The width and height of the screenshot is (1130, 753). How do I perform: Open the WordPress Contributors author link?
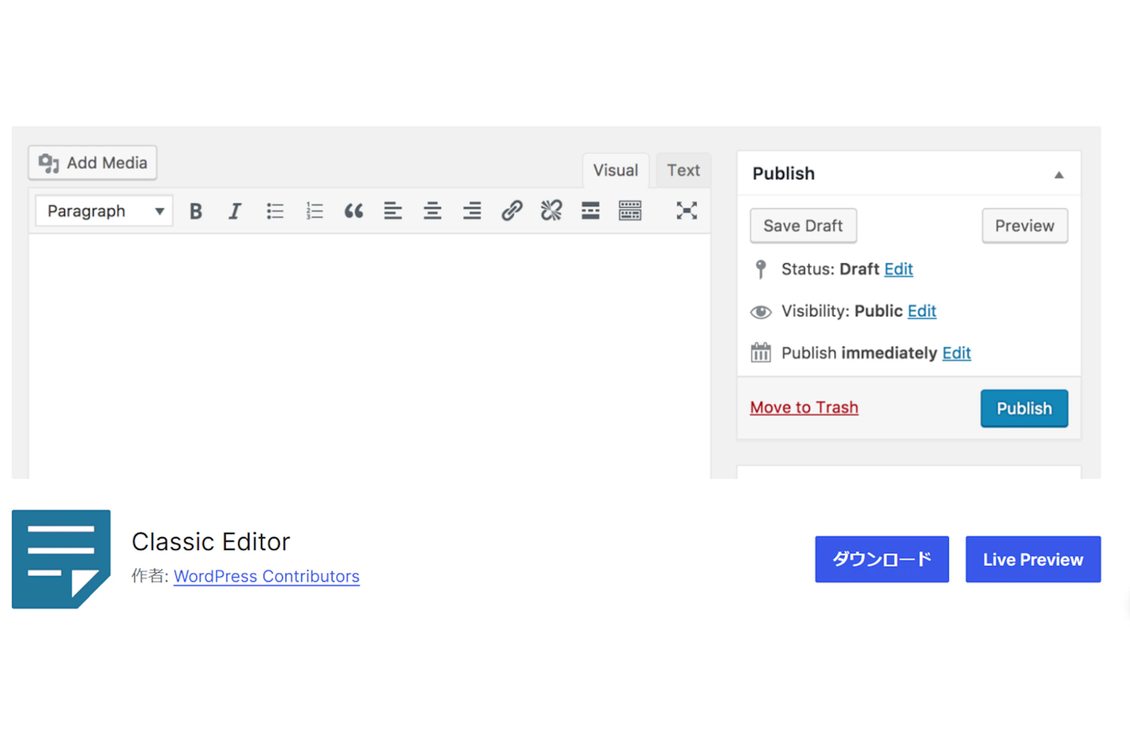[x=266, y=576]
